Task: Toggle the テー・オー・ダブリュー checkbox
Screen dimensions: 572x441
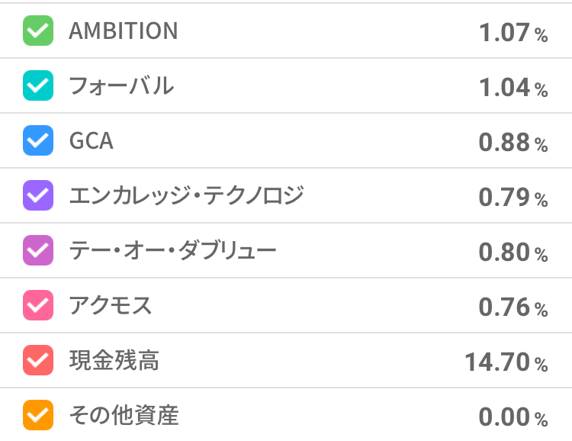Action: pos(38,250)
